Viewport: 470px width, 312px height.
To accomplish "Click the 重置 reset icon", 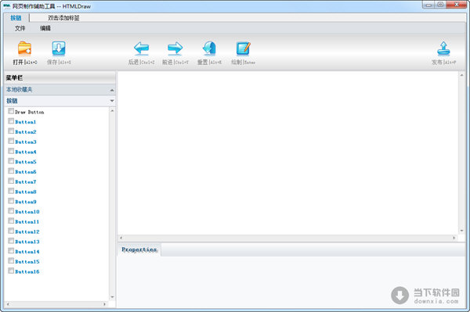I will [x=209, y=48].
